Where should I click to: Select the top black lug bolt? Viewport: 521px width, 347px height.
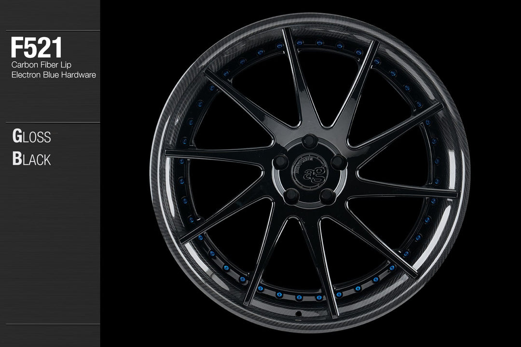(x=309, y=142)
